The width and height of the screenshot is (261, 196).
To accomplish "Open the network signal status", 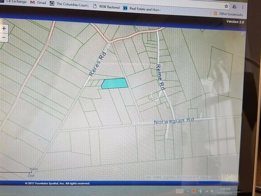I will pos(206,191).
